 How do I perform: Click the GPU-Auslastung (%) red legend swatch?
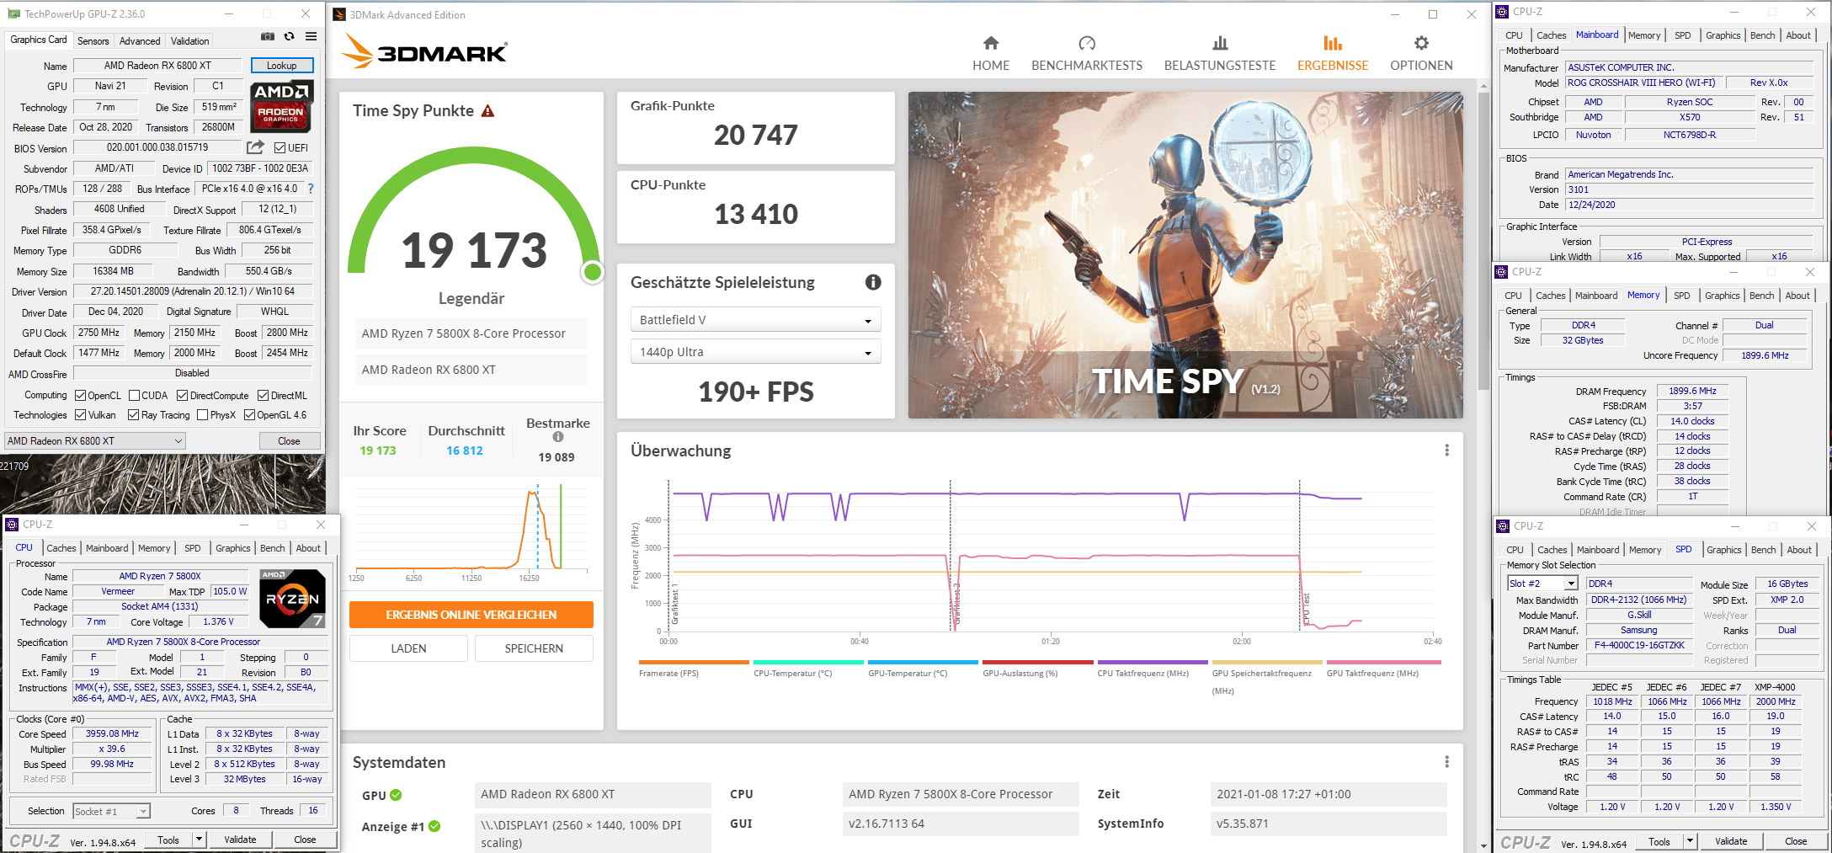(1037, 662)
